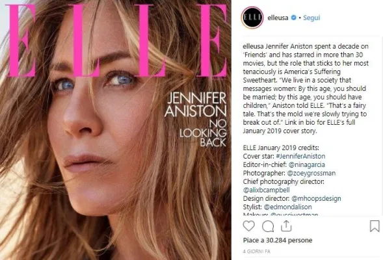Save the post with the bookmark icon

point(375,226)
